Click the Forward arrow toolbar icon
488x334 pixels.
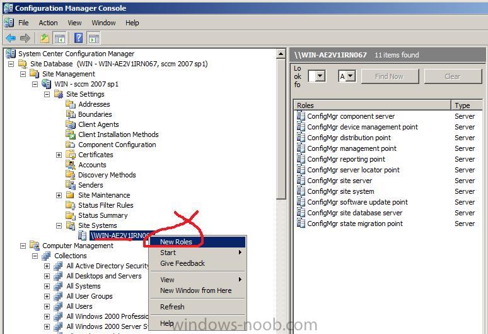pyautogui.click(x=25, y=39)
